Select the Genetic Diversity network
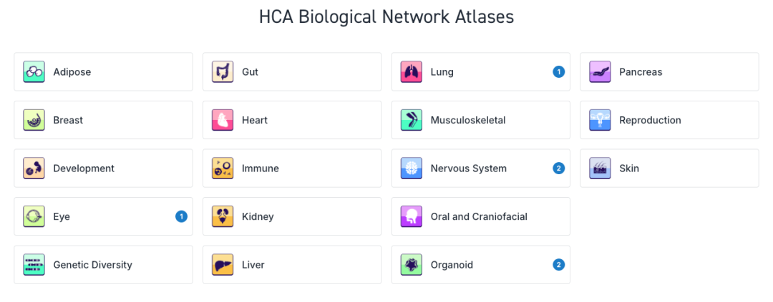The height and width of the screenshot is (302, 773). (x=104, y=265)
